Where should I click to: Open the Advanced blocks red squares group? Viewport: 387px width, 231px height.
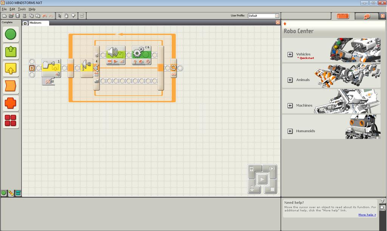click(11, 120)
